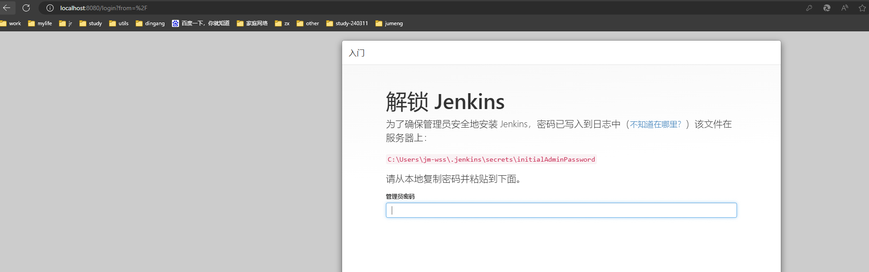Click the initialAdminPassword file path text
The width and height of the screenshot is (869, 272).
click(491, 159)
